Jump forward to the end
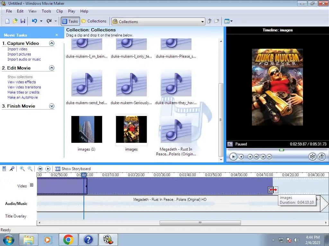This screenshot has width=329, height=246. click(x=270, y=157)
